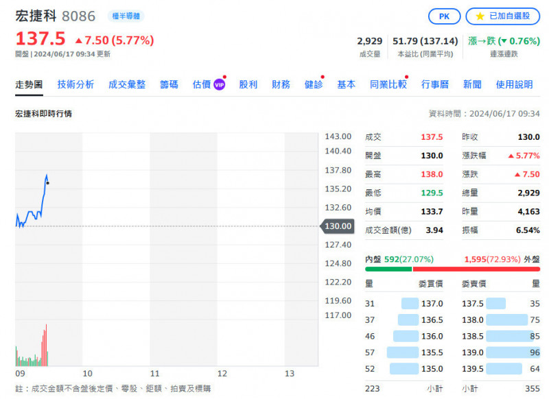Click the tallest red volume bar
The height and width of the screenshot is (399, 549).
click(46, 345)
